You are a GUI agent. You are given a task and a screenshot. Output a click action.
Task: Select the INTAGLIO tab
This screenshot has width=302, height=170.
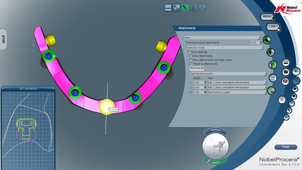[x=215, y=131]
